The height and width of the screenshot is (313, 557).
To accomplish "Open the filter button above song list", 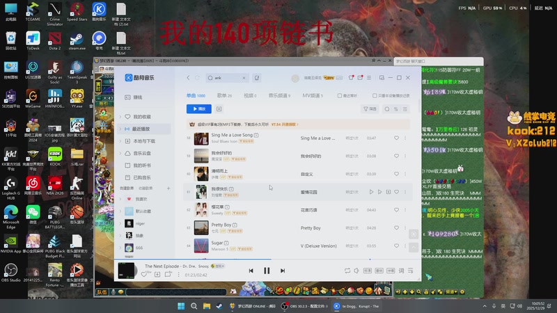I will (x=370, y=109).
